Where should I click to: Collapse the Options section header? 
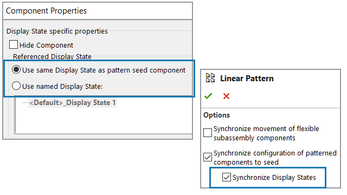(x=217, y=115)
